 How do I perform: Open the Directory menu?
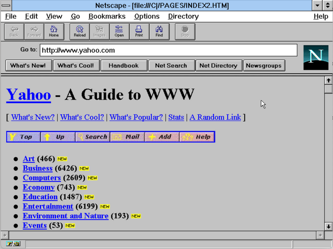(183, 16)
